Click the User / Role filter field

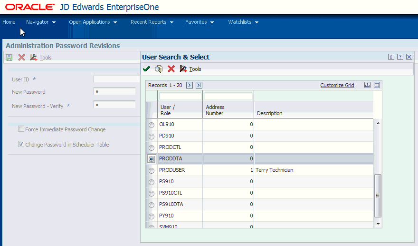click(x=180, y=96)
